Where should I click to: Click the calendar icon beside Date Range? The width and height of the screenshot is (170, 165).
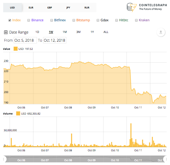click(6, 32)
